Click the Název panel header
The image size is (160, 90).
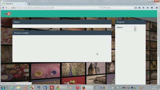coord(62,22)
